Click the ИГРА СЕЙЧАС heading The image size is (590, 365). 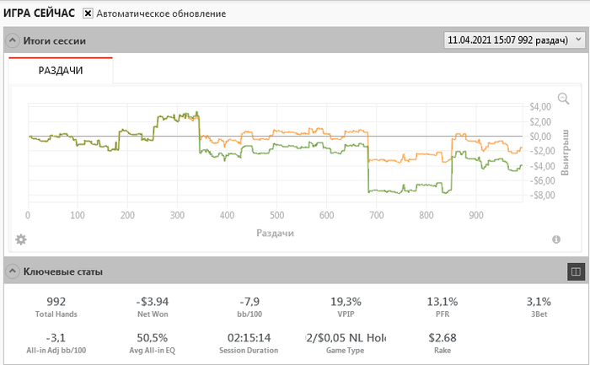(39, 14)
